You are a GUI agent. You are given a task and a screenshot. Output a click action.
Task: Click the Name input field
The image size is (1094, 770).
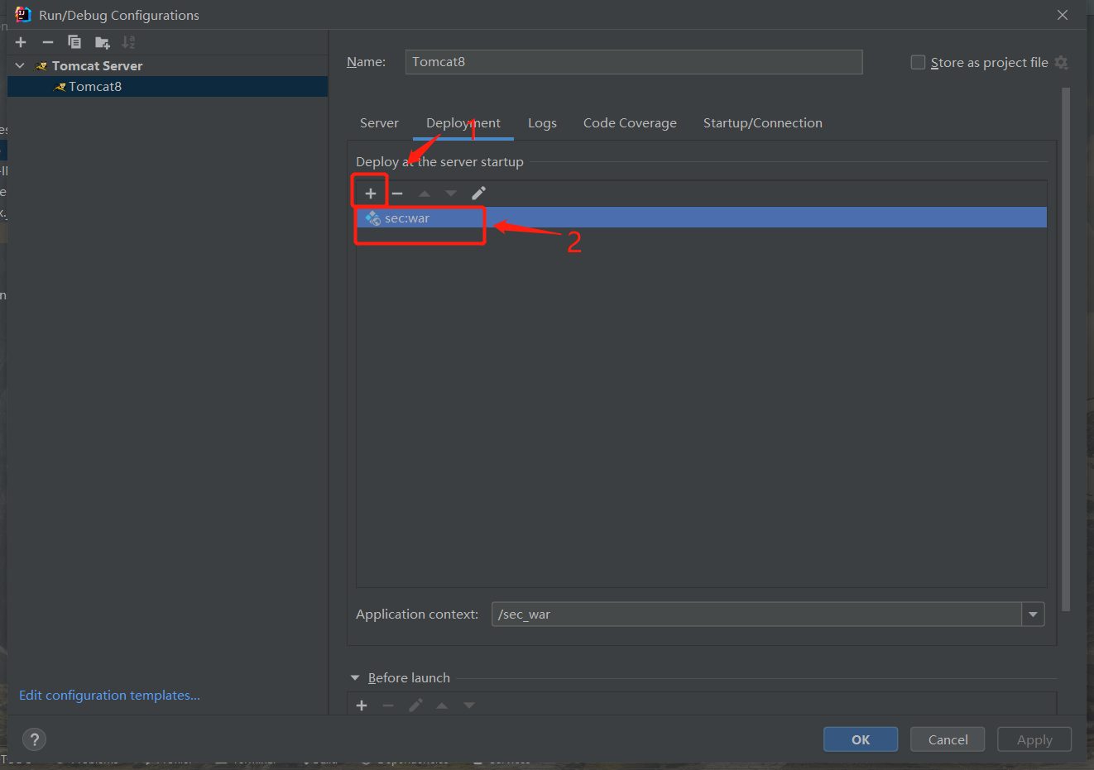pyautogui.click(x=634, y=62)
